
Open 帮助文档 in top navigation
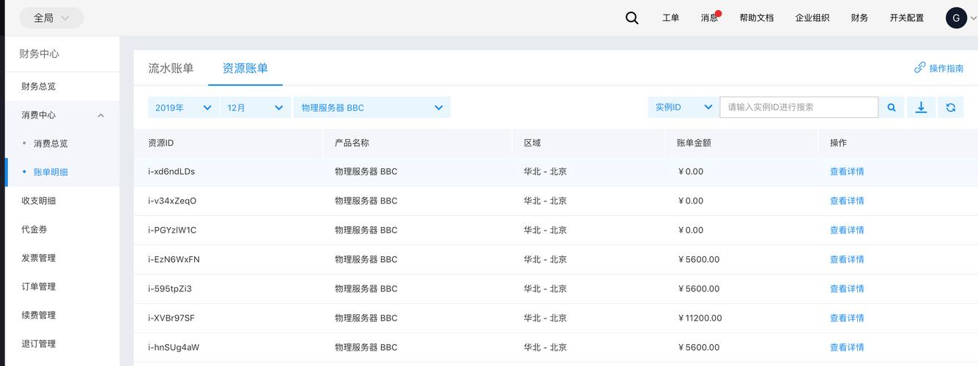[757, 18]
